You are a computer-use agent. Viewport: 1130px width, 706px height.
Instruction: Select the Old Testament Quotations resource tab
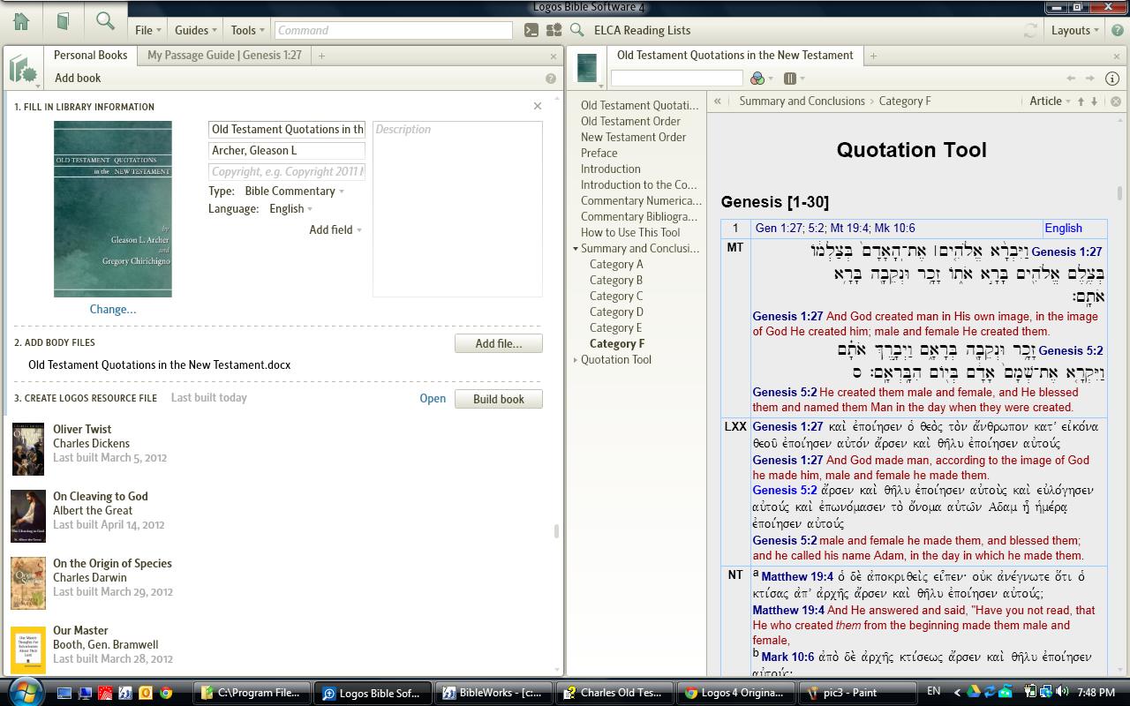[734, 55]
